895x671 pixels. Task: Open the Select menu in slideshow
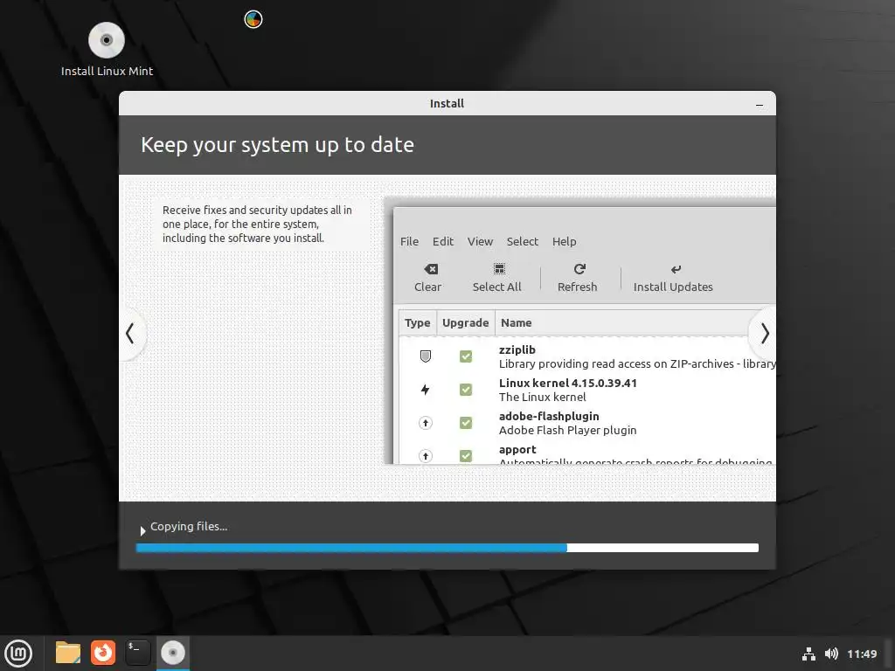coord(523,241)
